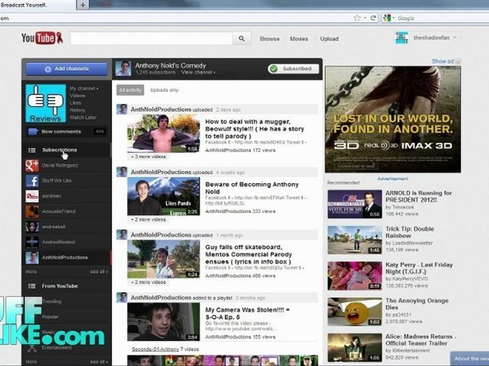Click the AnthNoldProductions sidebar avatar
This screenshot has width=489, height=366.
pyautogui.click(x=32, y=257)
